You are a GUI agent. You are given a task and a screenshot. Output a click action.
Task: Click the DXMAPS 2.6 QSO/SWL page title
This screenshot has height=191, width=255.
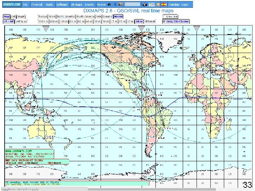pos(128,11)
